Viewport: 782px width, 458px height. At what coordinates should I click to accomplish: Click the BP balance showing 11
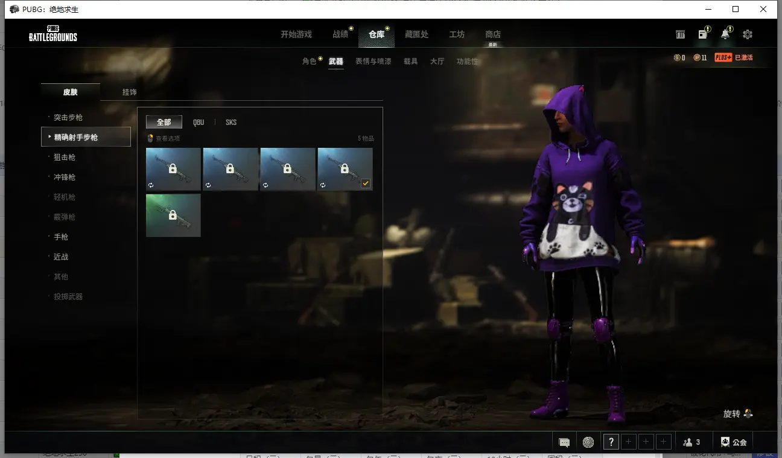tap(700, 58)
